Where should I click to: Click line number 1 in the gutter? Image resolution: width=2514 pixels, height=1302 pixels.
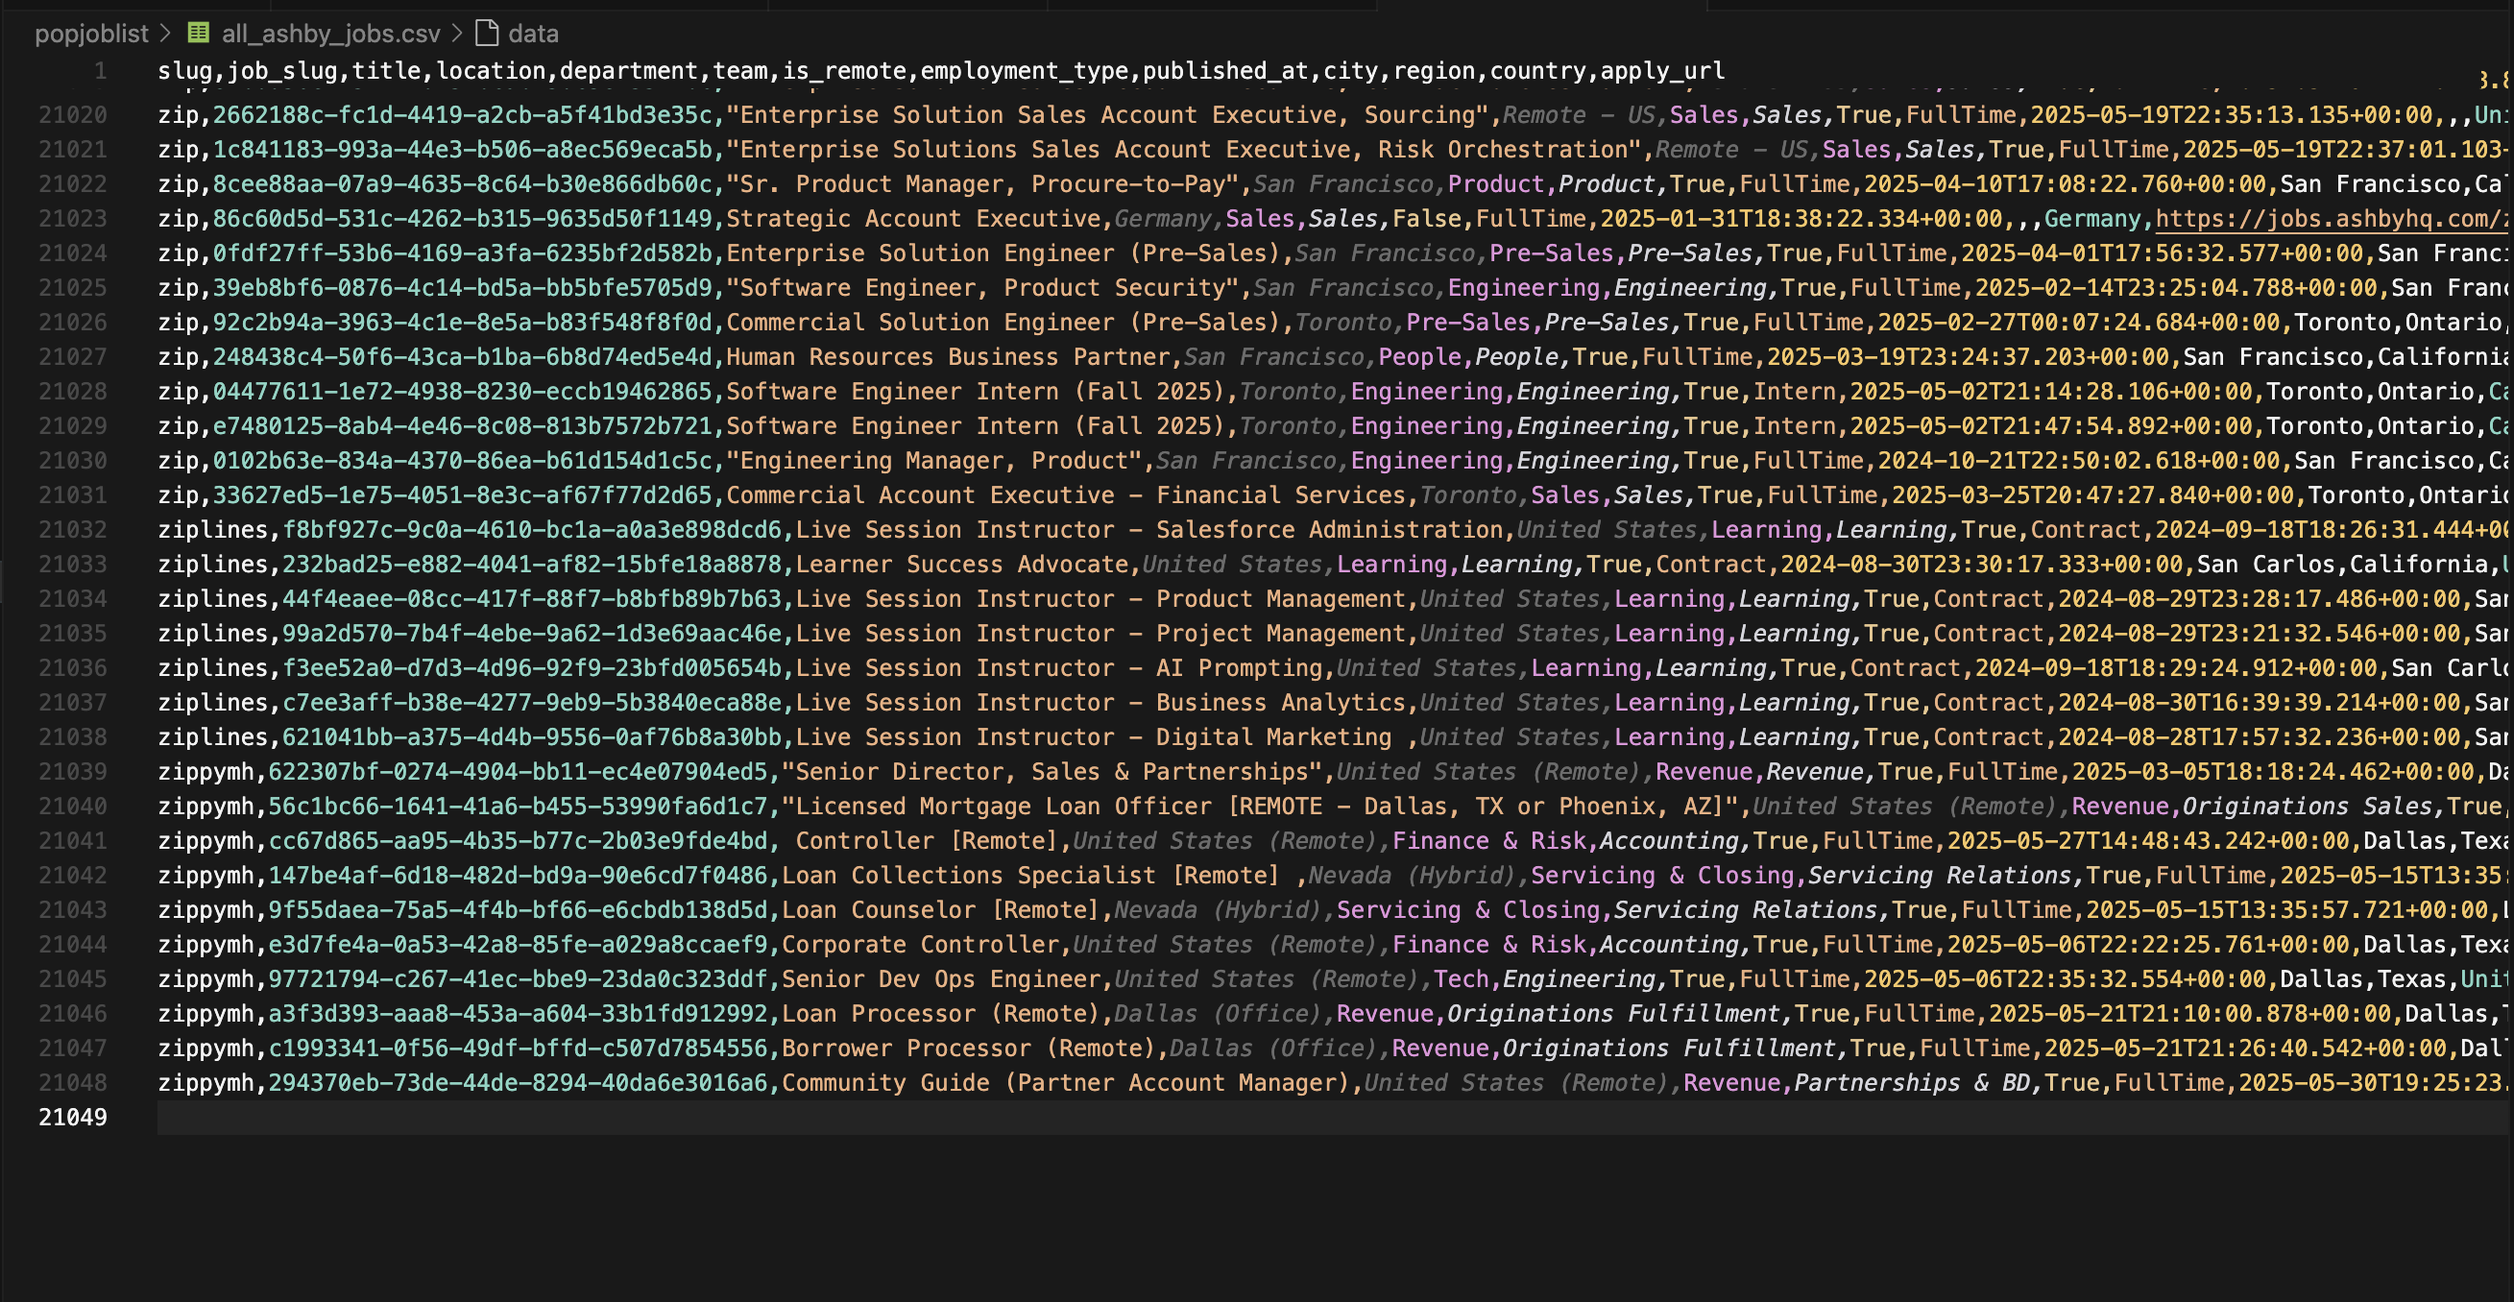point(100,71)
